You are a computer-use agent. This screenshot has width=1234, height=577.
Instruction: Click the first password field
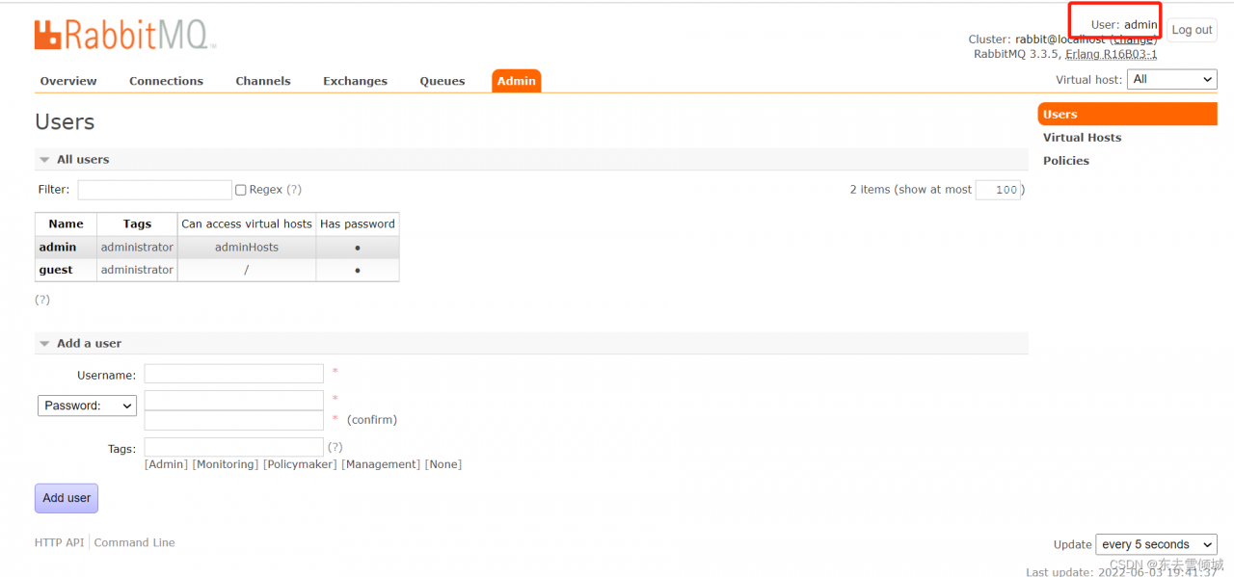234,400
